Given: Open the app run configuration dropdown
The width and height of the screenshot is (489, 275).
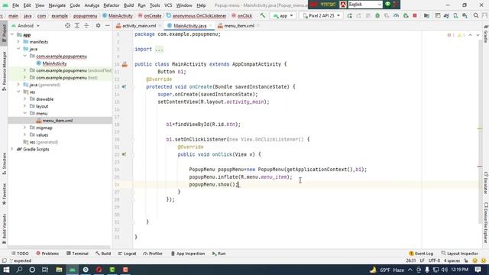Looking at the screenshot, I should pos(283,15).
